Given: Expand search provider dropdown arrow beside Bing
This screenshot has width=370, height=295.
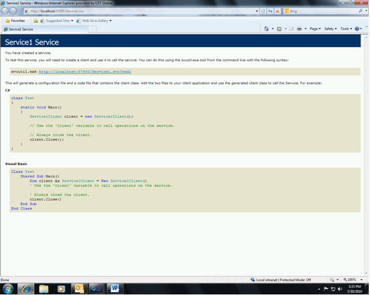Looking at the screenshot, I should pyautogui.click(x=366, y=11).
